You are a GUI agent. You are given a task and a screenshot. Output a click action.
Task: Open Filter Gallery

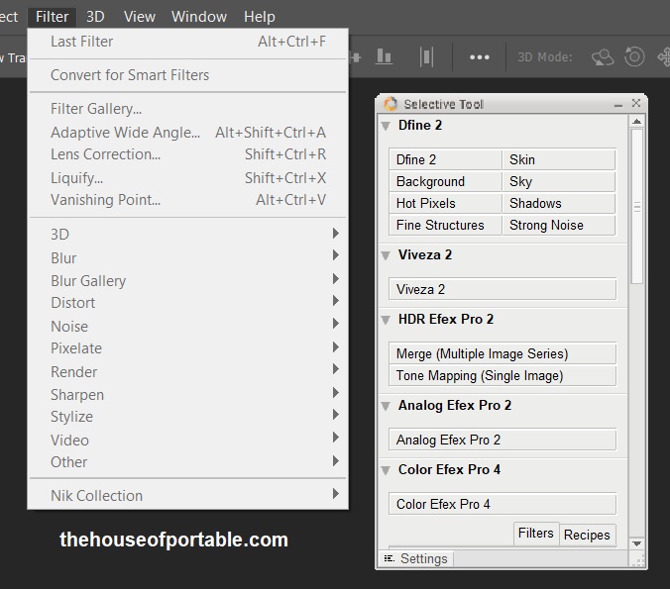tap(188, 109)
